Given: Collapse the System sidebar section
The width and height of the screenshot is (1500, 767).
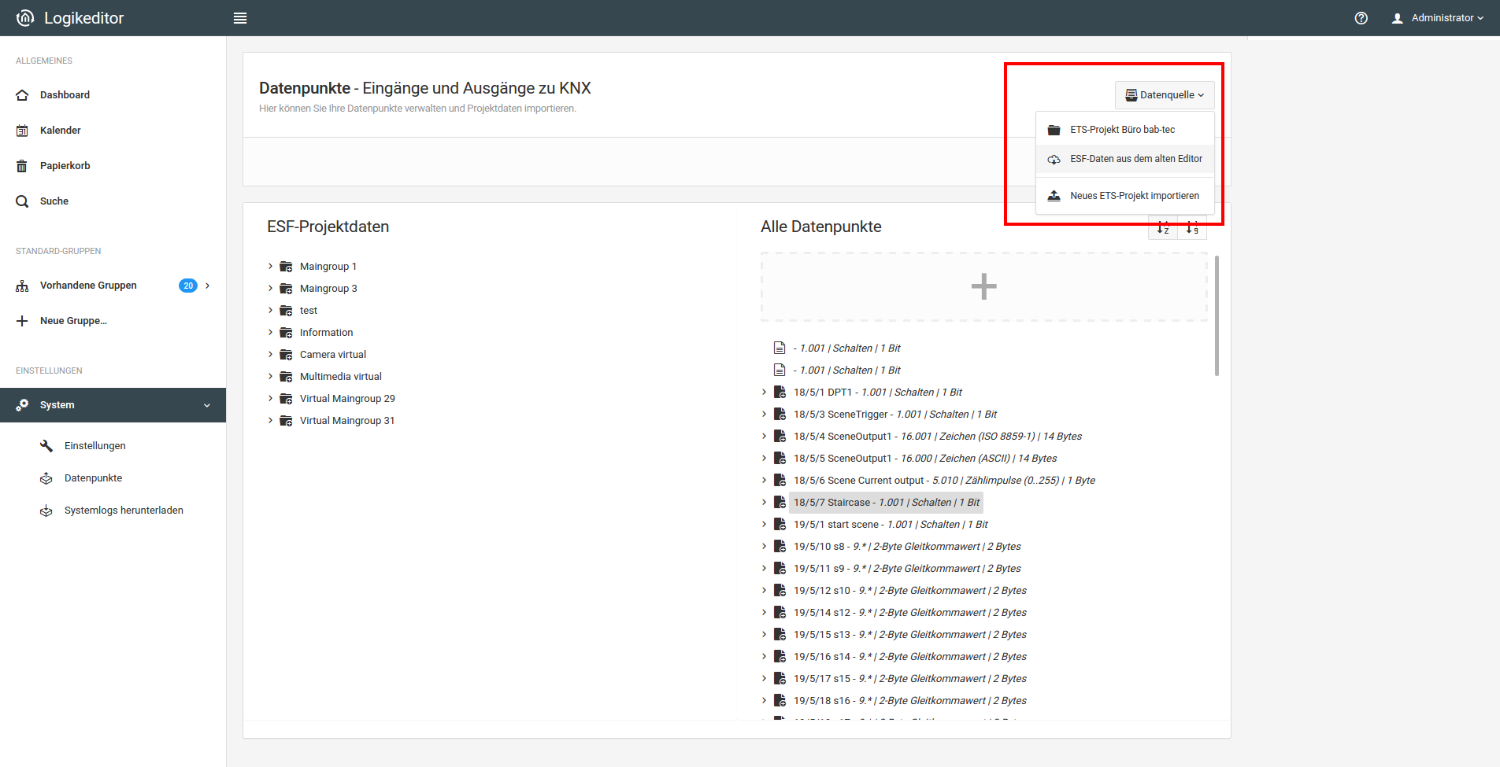Looking at the screenshot, I should click(206, 405).
